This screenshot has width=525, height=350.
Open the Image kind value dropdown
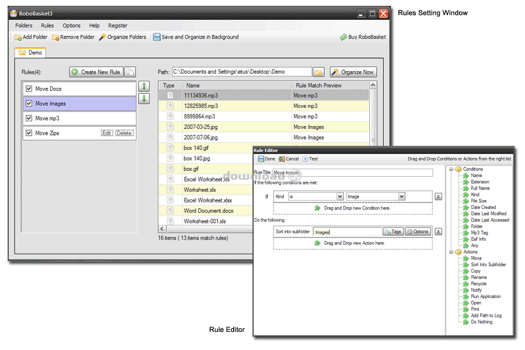401,197
